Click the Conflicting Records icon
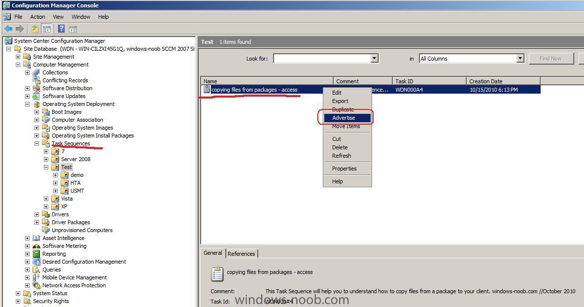584x307 pixels. 36,80
